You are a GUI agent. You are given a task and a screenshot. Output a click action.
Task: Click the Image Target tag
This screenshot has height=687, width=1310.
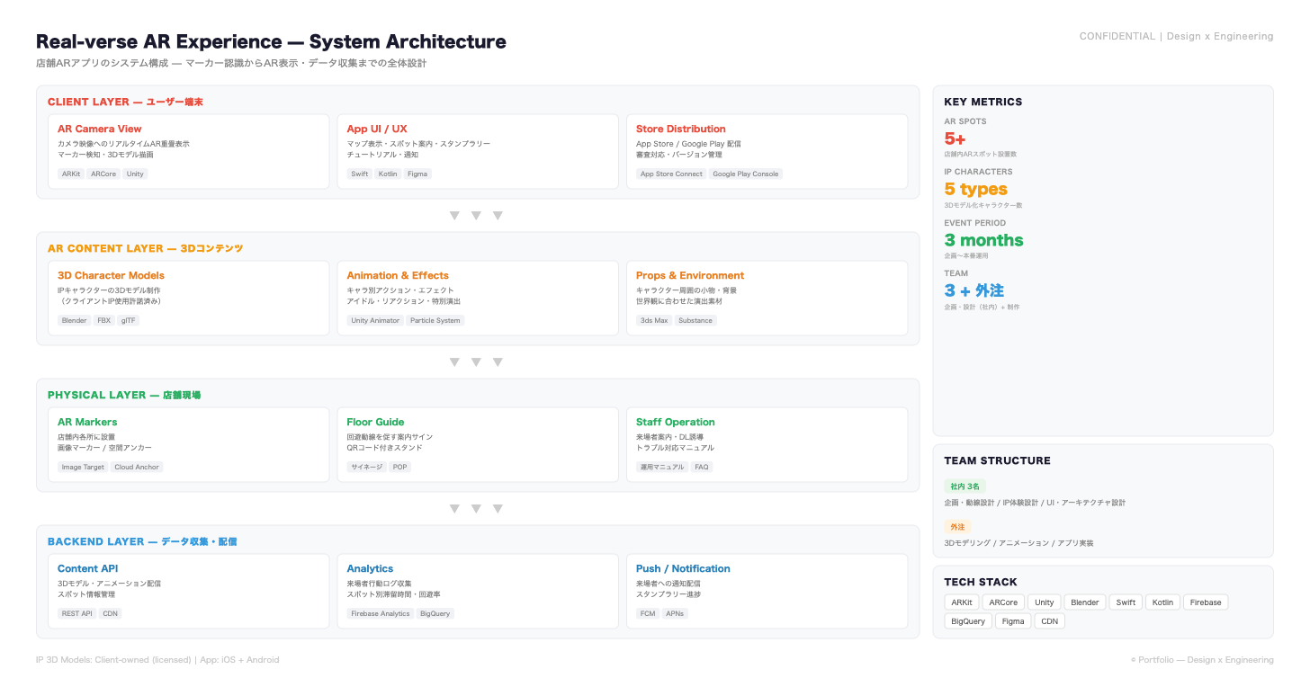(83, 467)
